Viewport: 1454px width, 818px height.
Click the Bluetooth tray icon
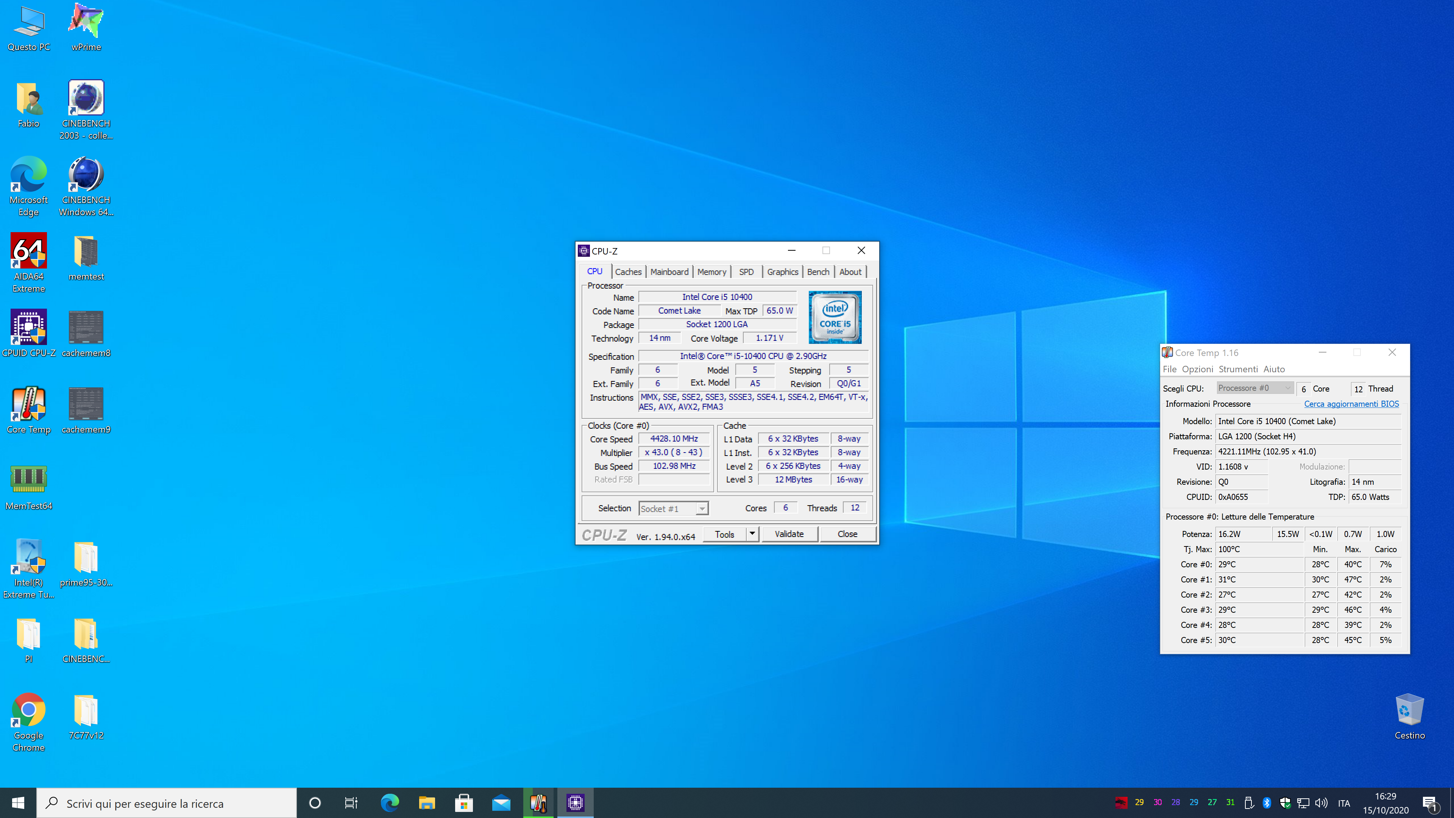click(1267, 803)
